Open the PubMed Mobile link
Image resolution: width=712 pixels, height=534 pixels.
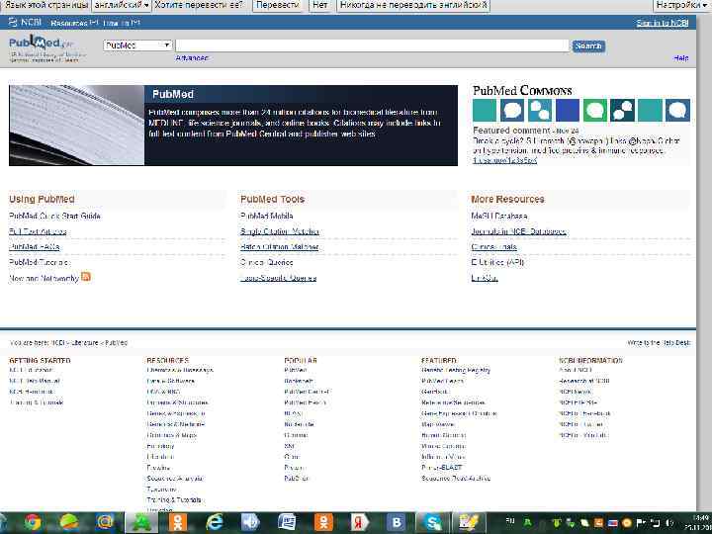[x=267, y=217]
